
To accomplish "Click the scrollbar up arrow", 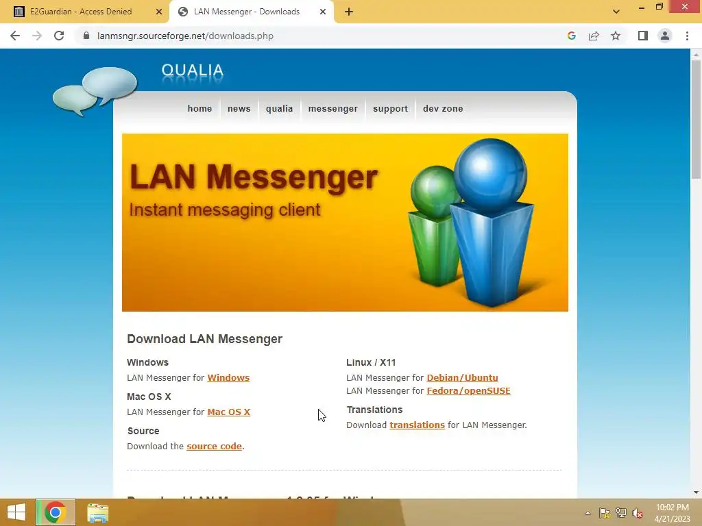I will pos(696,55).
